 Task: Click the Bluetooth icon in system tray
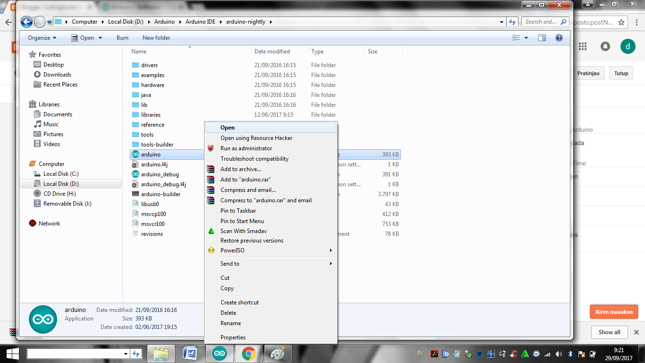coord(570,354)
